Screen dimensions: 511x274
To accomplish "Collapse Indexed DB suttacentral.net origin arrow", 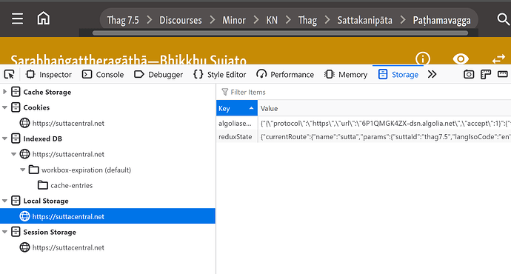I will [x=13, y=154].
